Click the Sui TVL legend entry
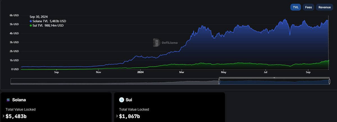Viewport: 337px width, 122px height. pos(47,26)
